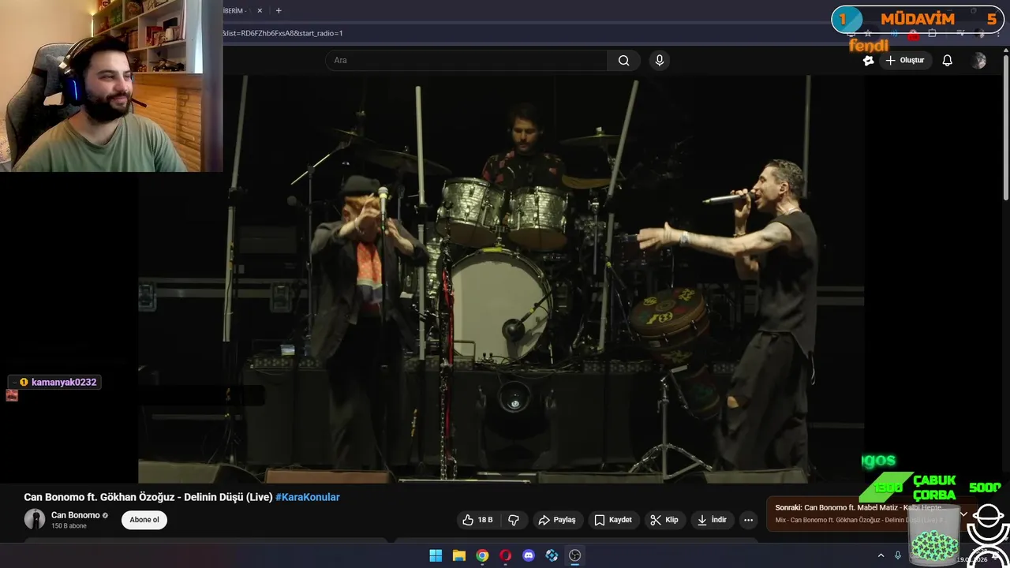
Task: Like the video with 18 B thumbs-up
Action: (478, 520)
